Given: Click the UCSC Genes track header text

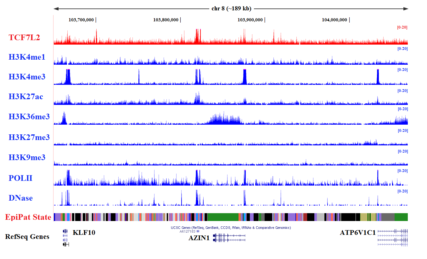Looking at the screenshot, I should tap(231, 228).
